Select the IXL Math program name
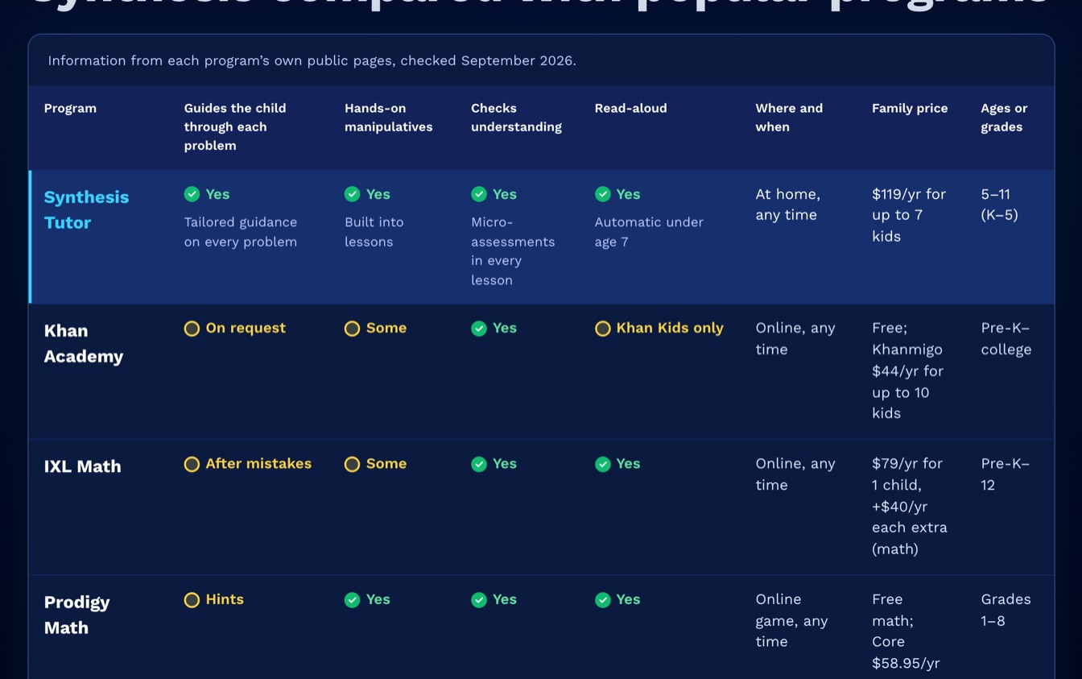1082x679 pixels. click(x=82, y=466)
